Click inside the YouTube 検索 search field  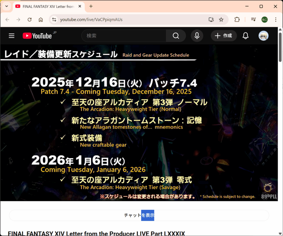pos(124,36)
